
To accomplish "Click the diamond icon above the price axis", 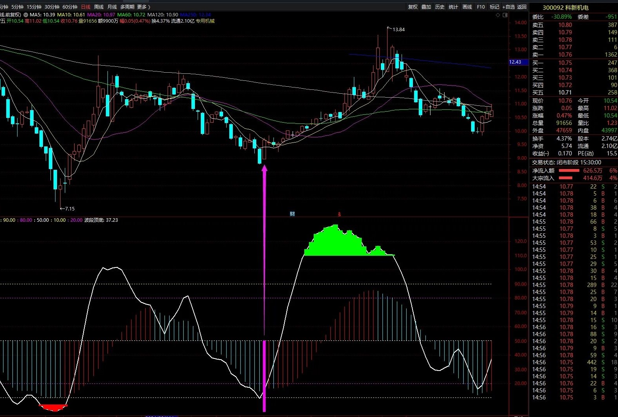I will (x=498, y=15).
